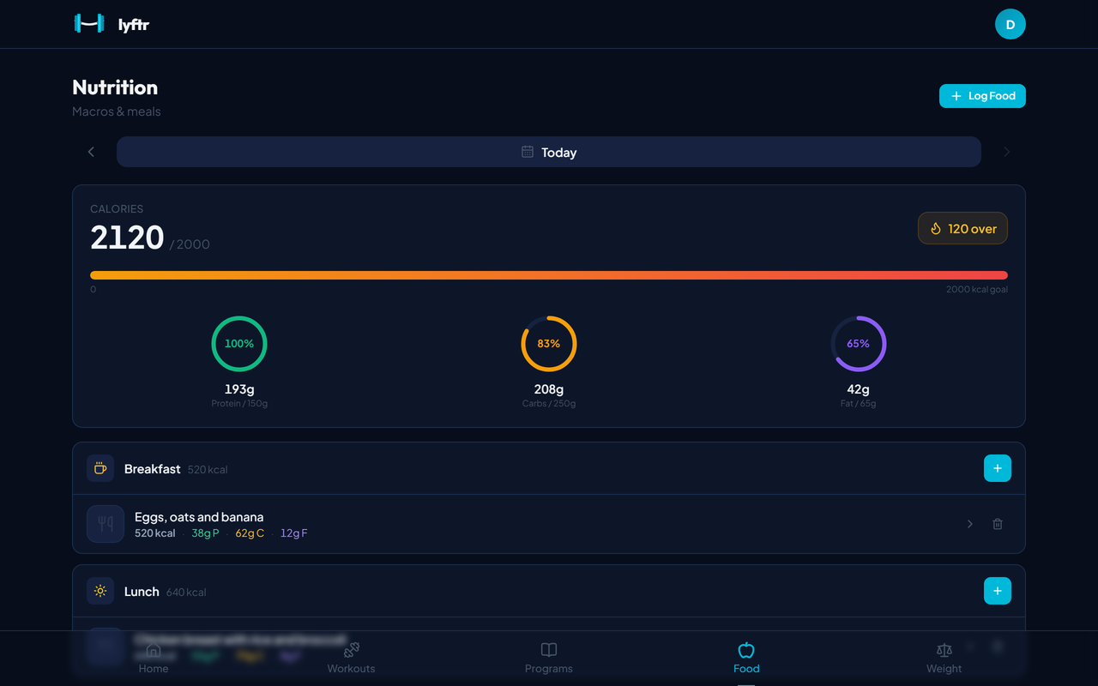The height and width of the screenshot is (686, 1098).
Task: Click the calendar icon beside Today
Action: [x=528, y=152]
